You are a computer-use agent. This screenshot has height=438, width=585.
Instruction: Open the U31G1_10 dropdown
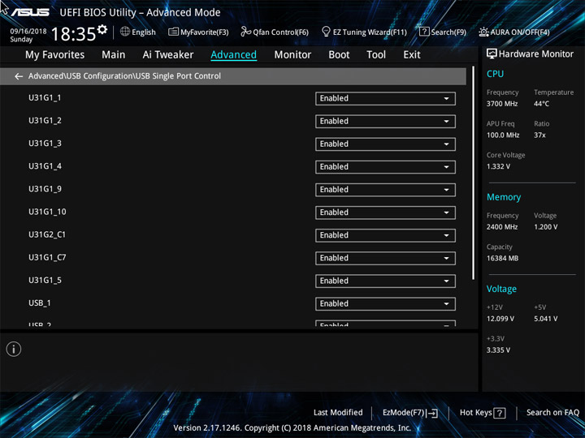[x=385, y=213]
